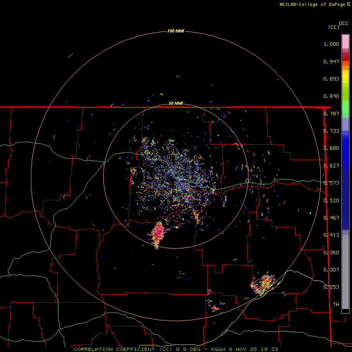Click the 0.520 legend value

(x=331, y=201)
